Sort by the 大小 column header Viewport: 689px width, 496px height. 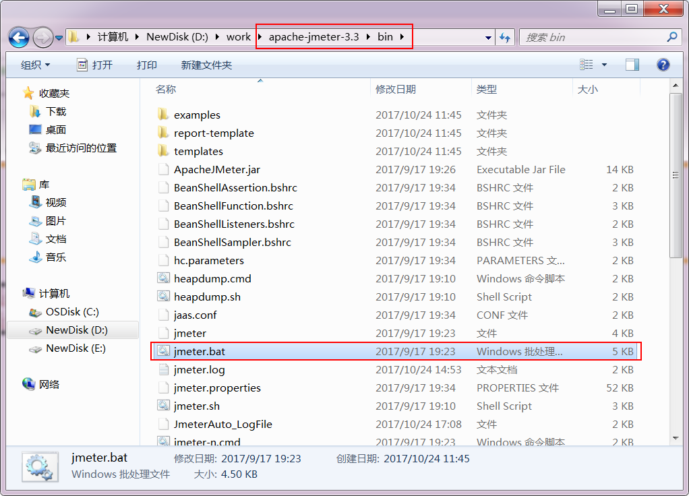pos(587,89)
